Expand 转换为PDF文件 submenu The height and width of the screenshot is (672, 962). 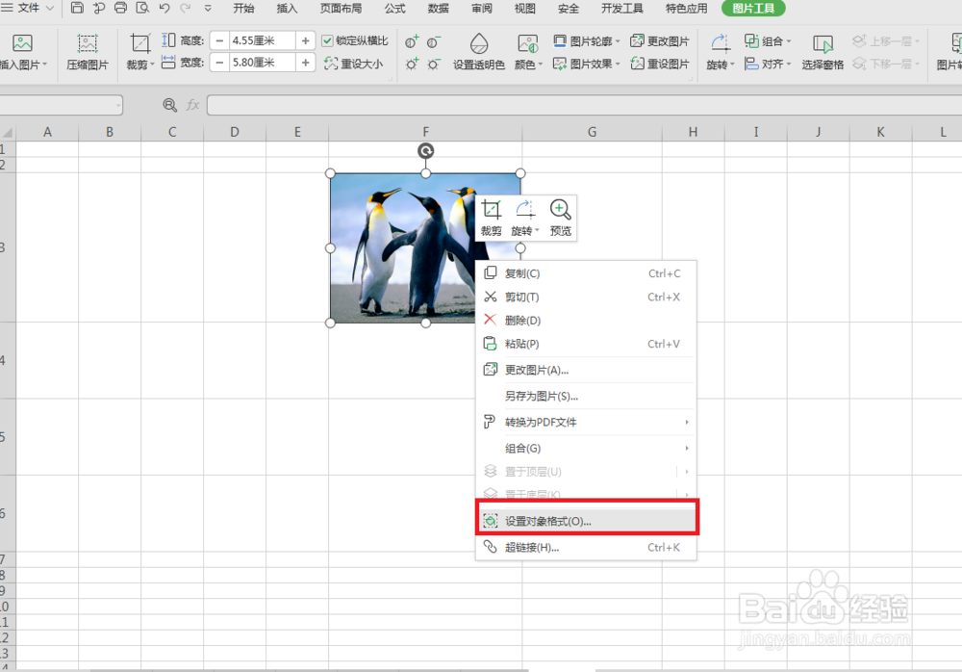pos(586,422)
